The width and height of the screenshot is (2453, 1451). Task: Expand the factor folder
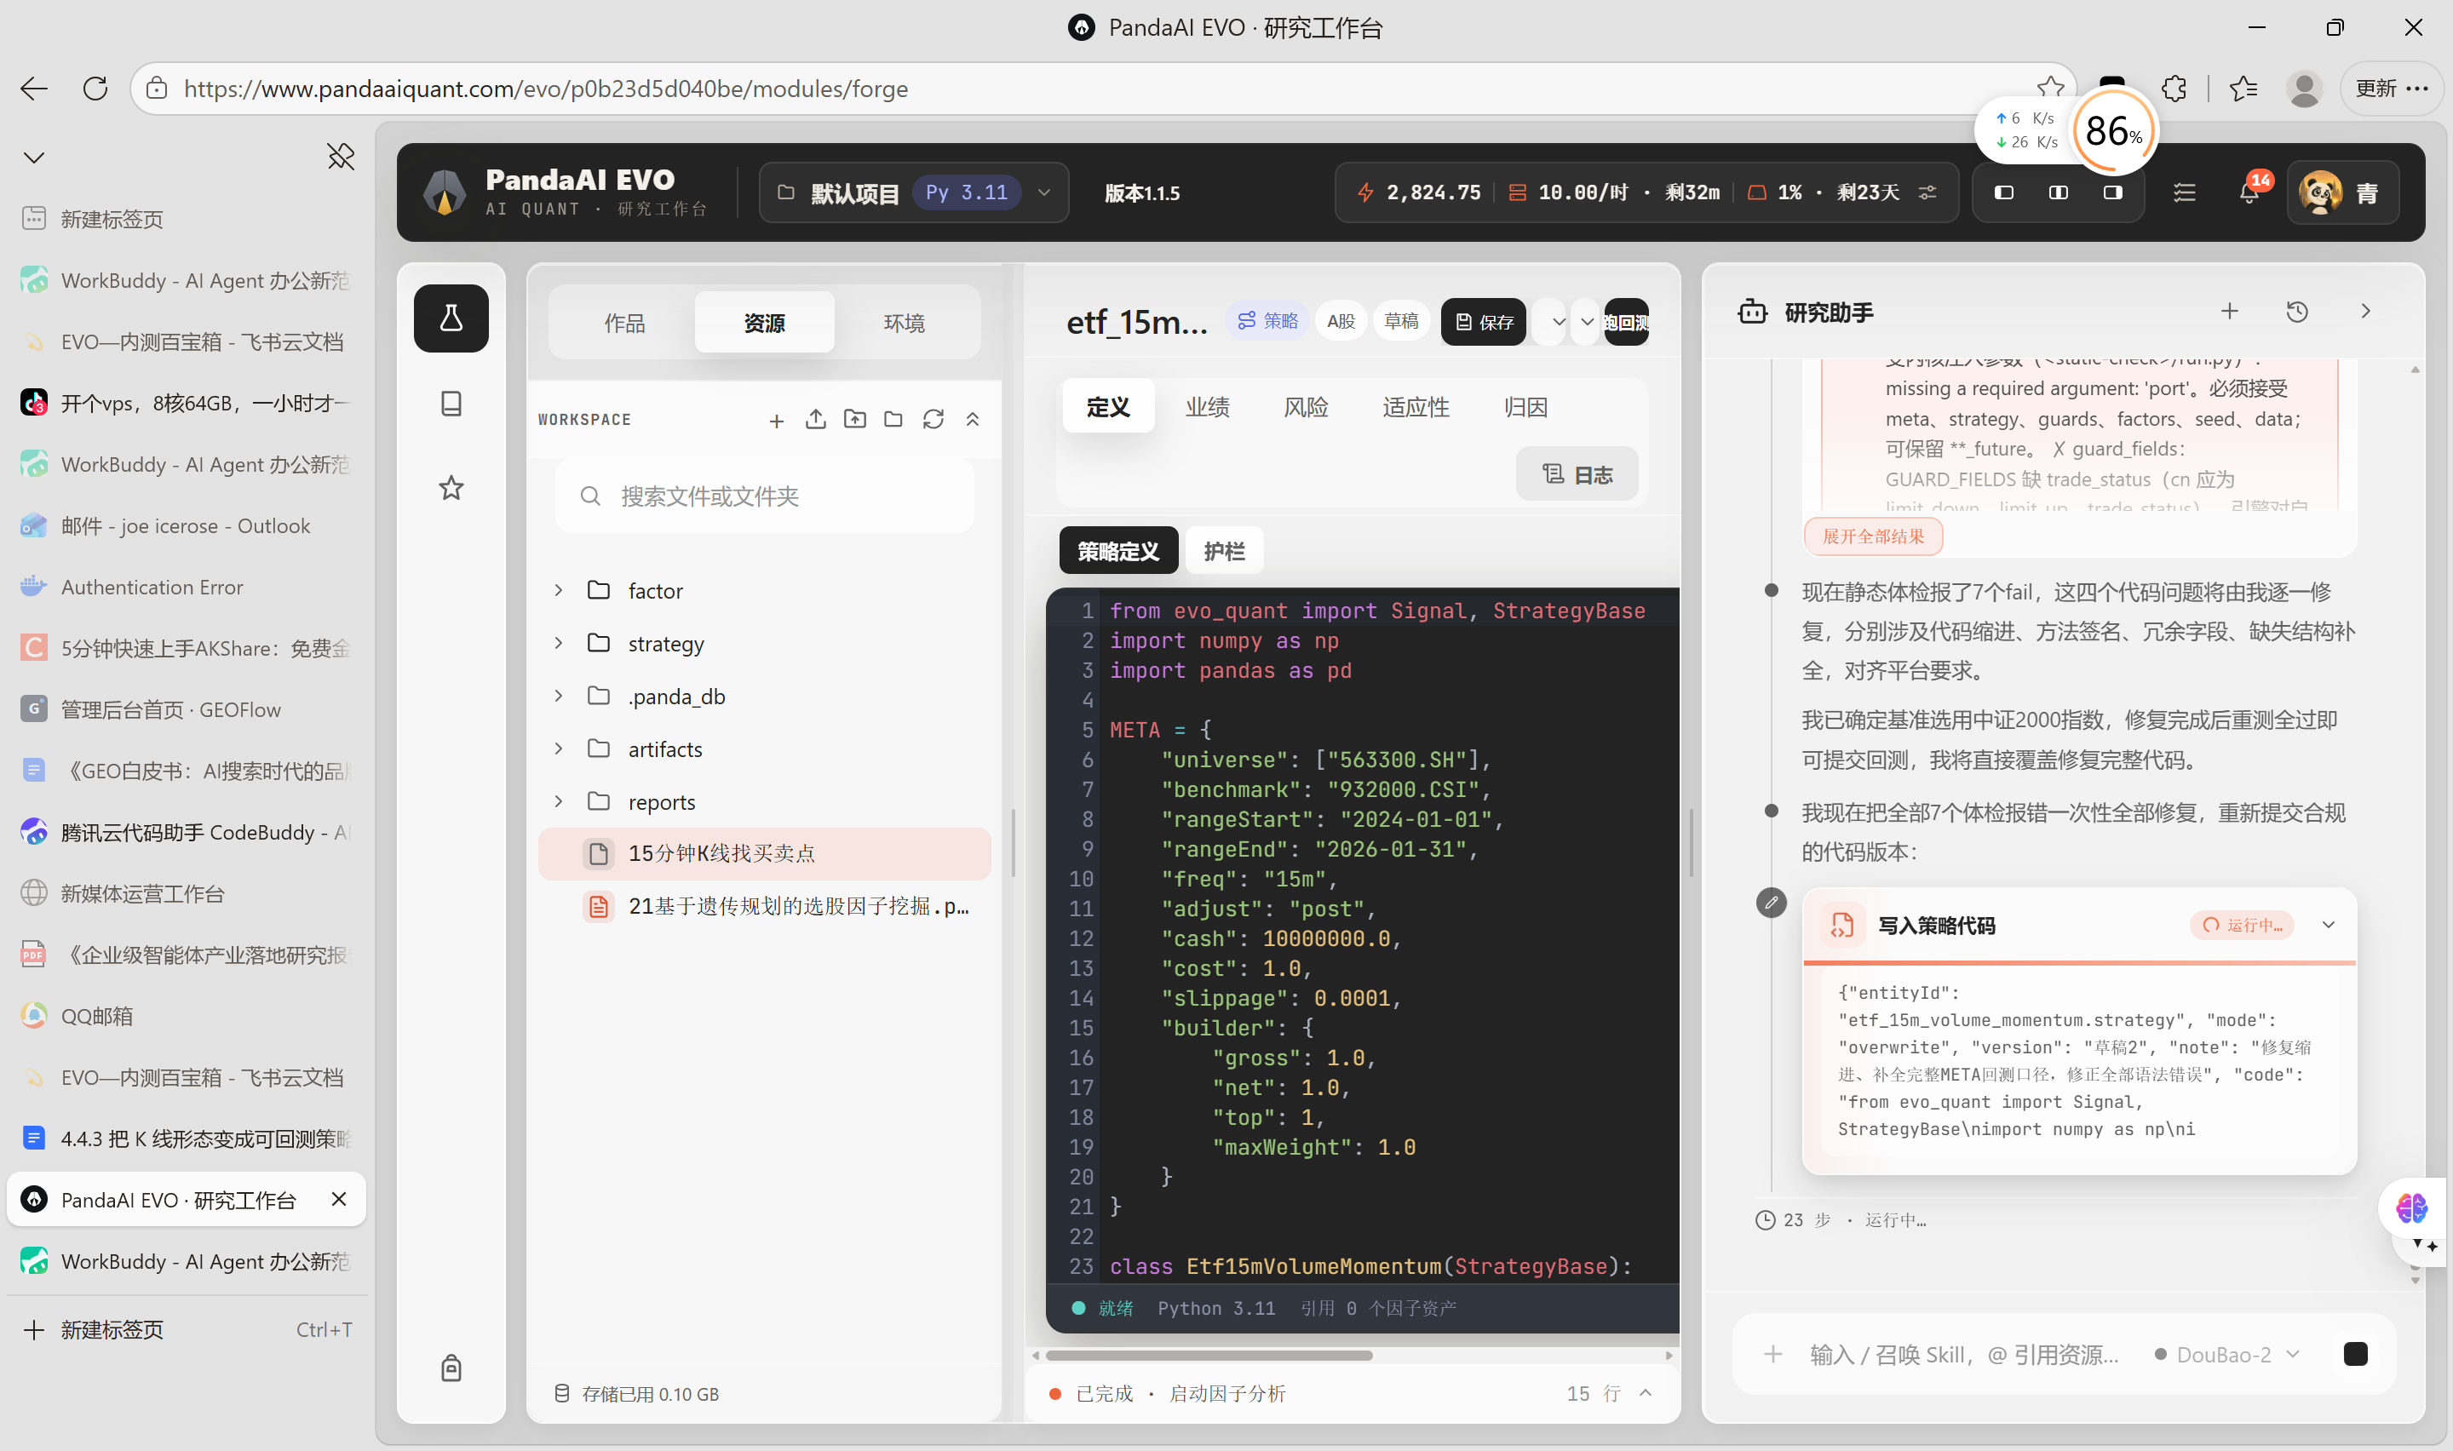click(x=558, y=591)
